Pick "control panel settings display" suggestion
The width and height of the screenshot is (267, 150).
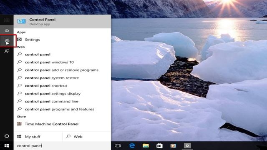click(x=62, y=93)
